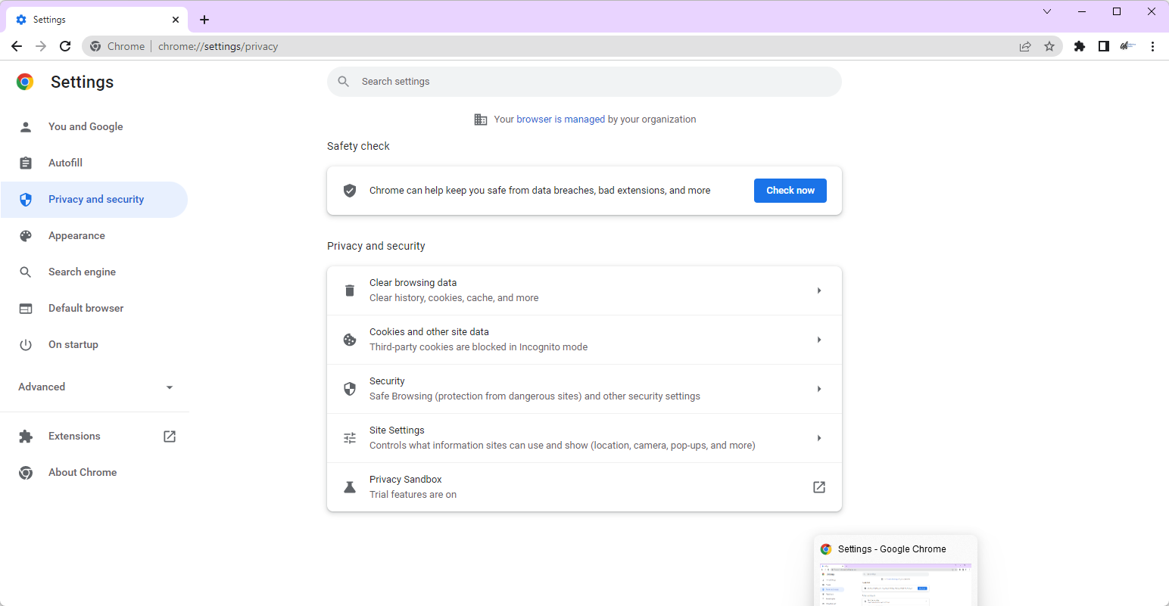Click the search magnifier in settings search box
This screenshot has height=606, width=1169.
pos(344,82)
